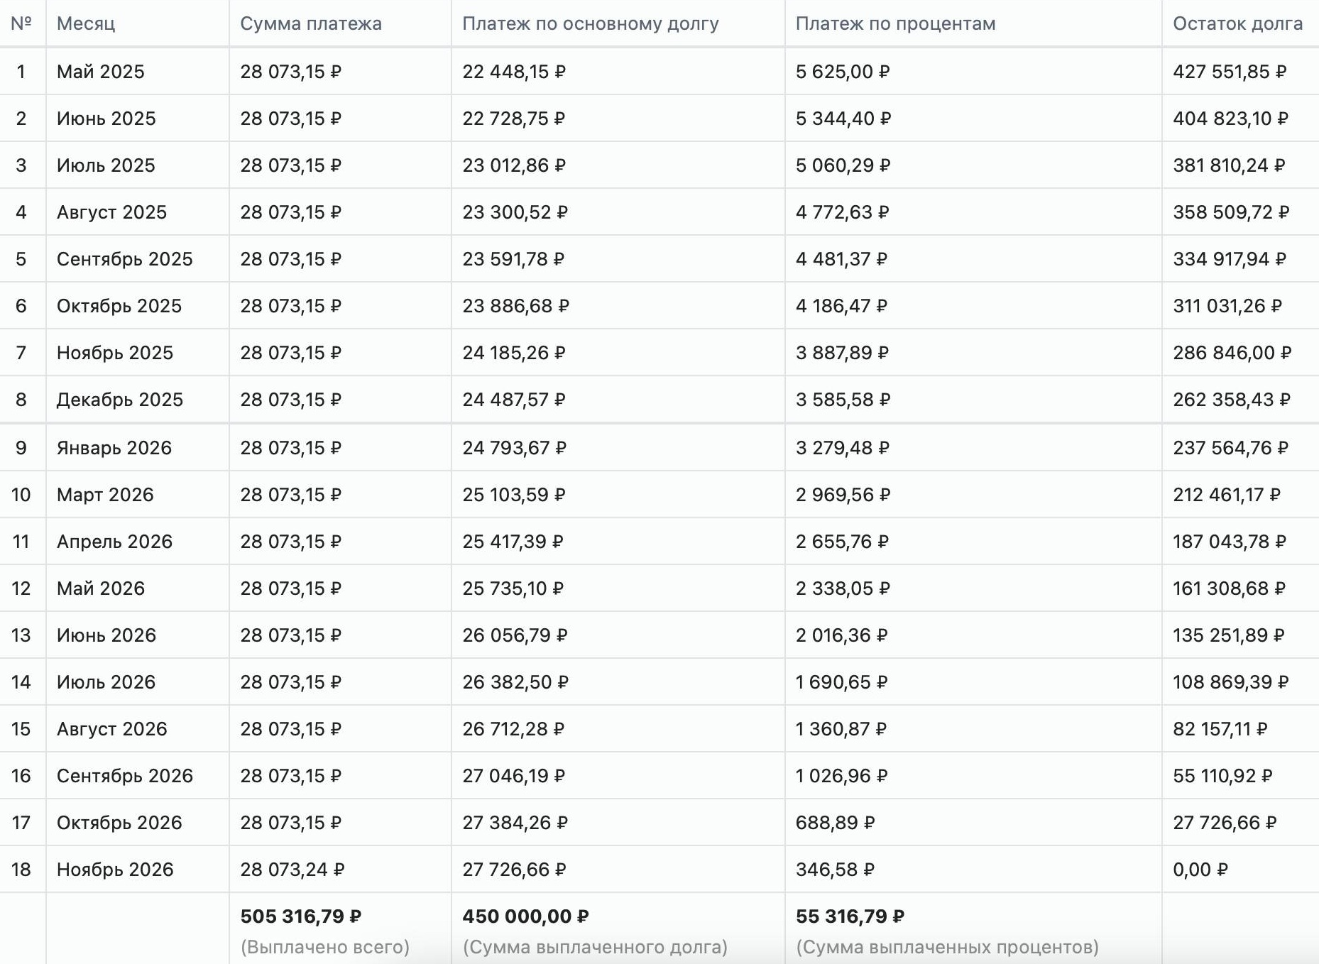This screenshot has height=964, width=1319.
Task: Click the "Сумма платежа" column header
Action: tap(311, 23)
